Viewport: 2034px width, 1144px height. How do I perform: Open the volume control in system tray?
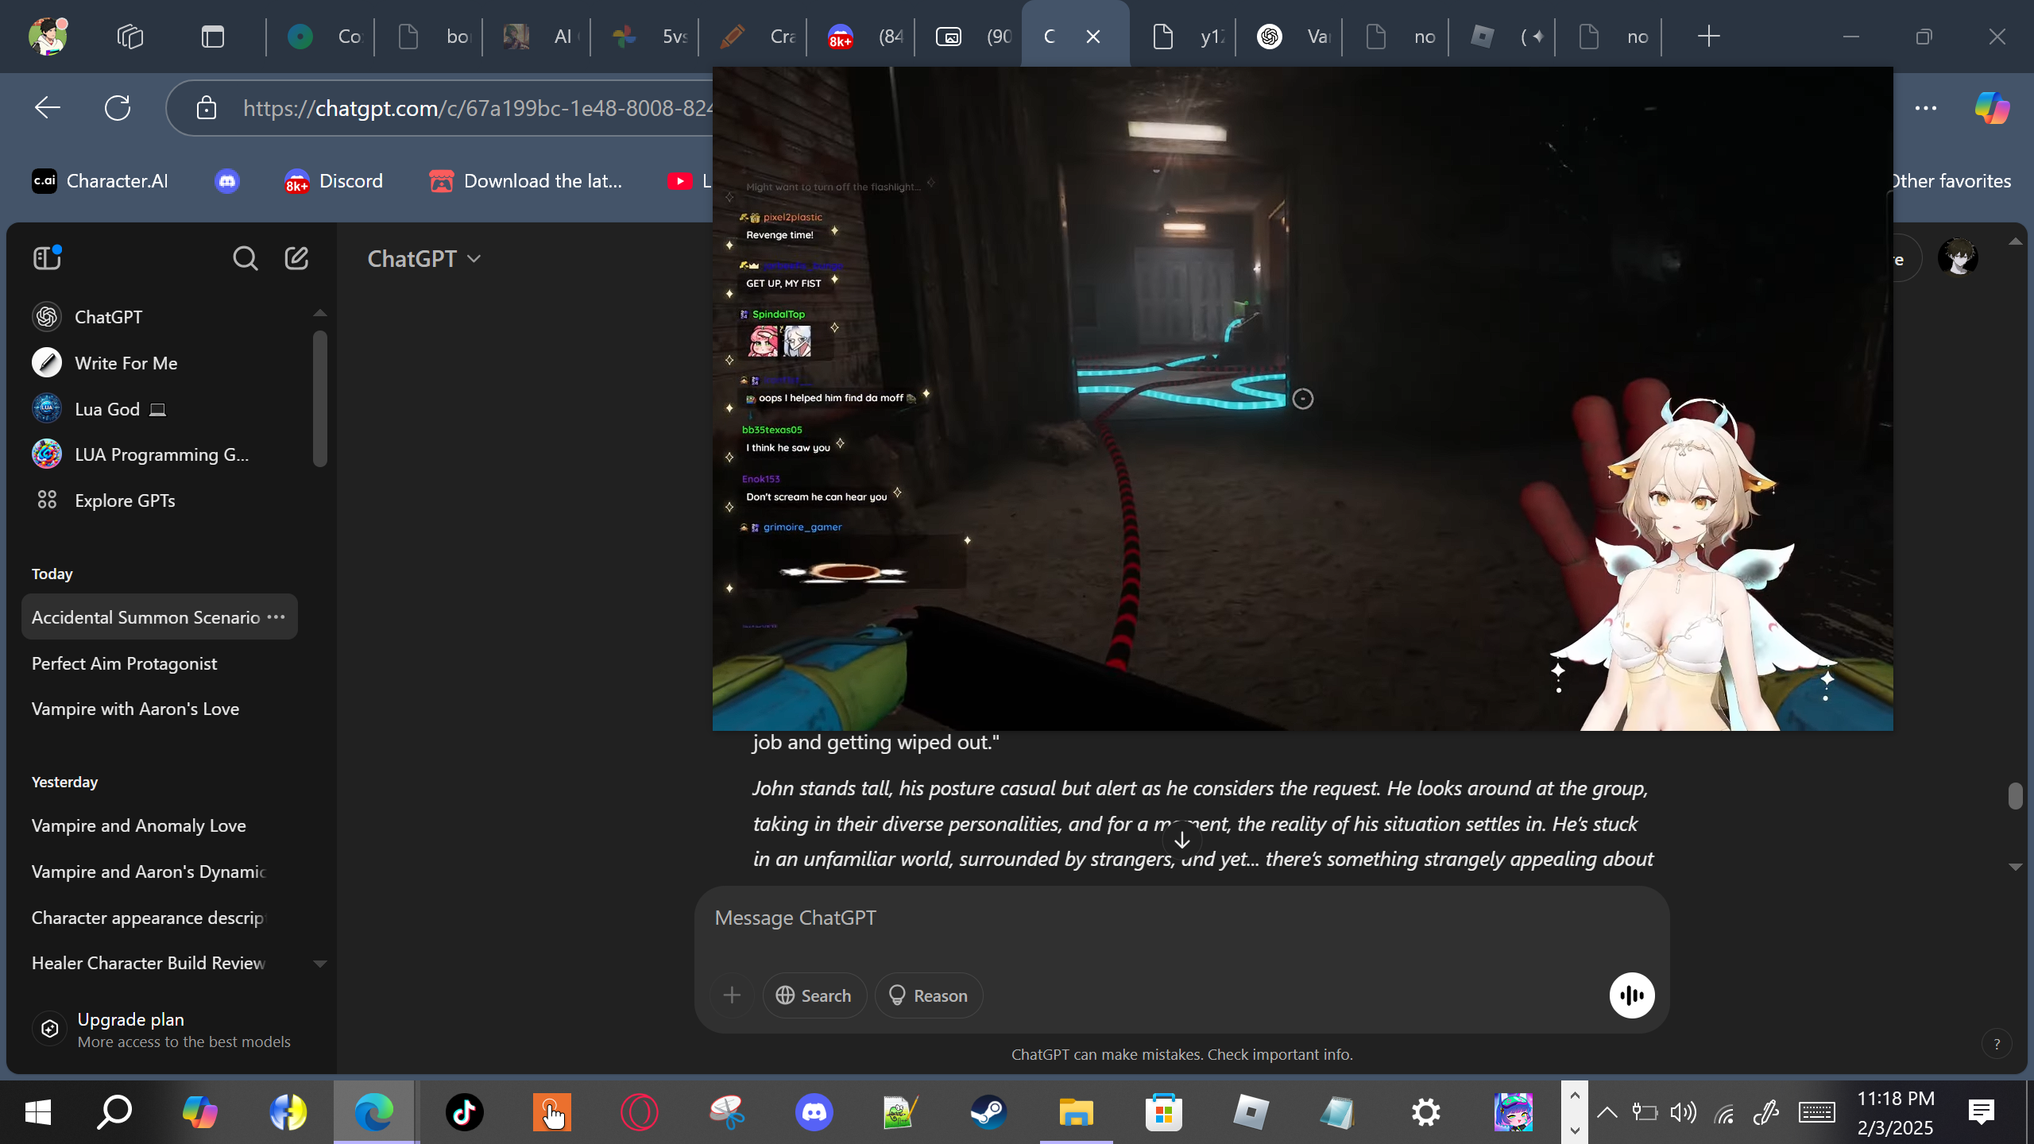1683,1112
